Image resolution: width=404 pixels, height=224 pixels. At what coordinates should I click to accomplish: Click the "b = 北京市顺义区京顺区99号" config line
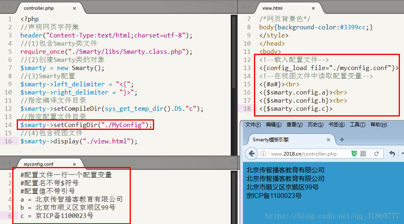point(68,208)
